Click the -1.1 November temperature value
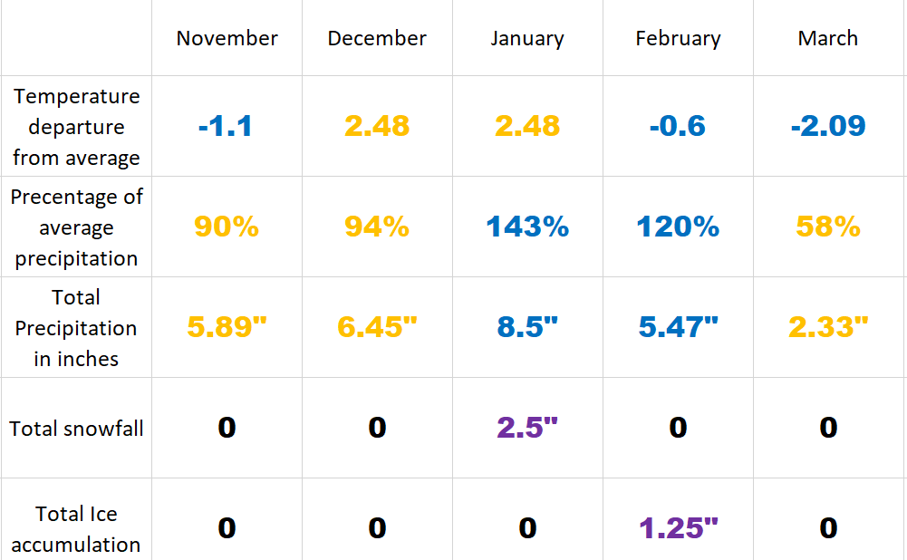 [227, 126]
